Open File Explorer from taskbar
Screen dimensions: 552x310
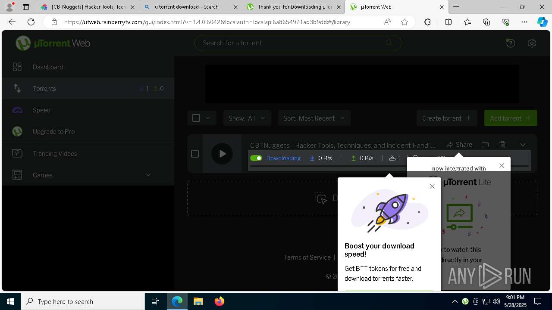click(x=198, y=301)
